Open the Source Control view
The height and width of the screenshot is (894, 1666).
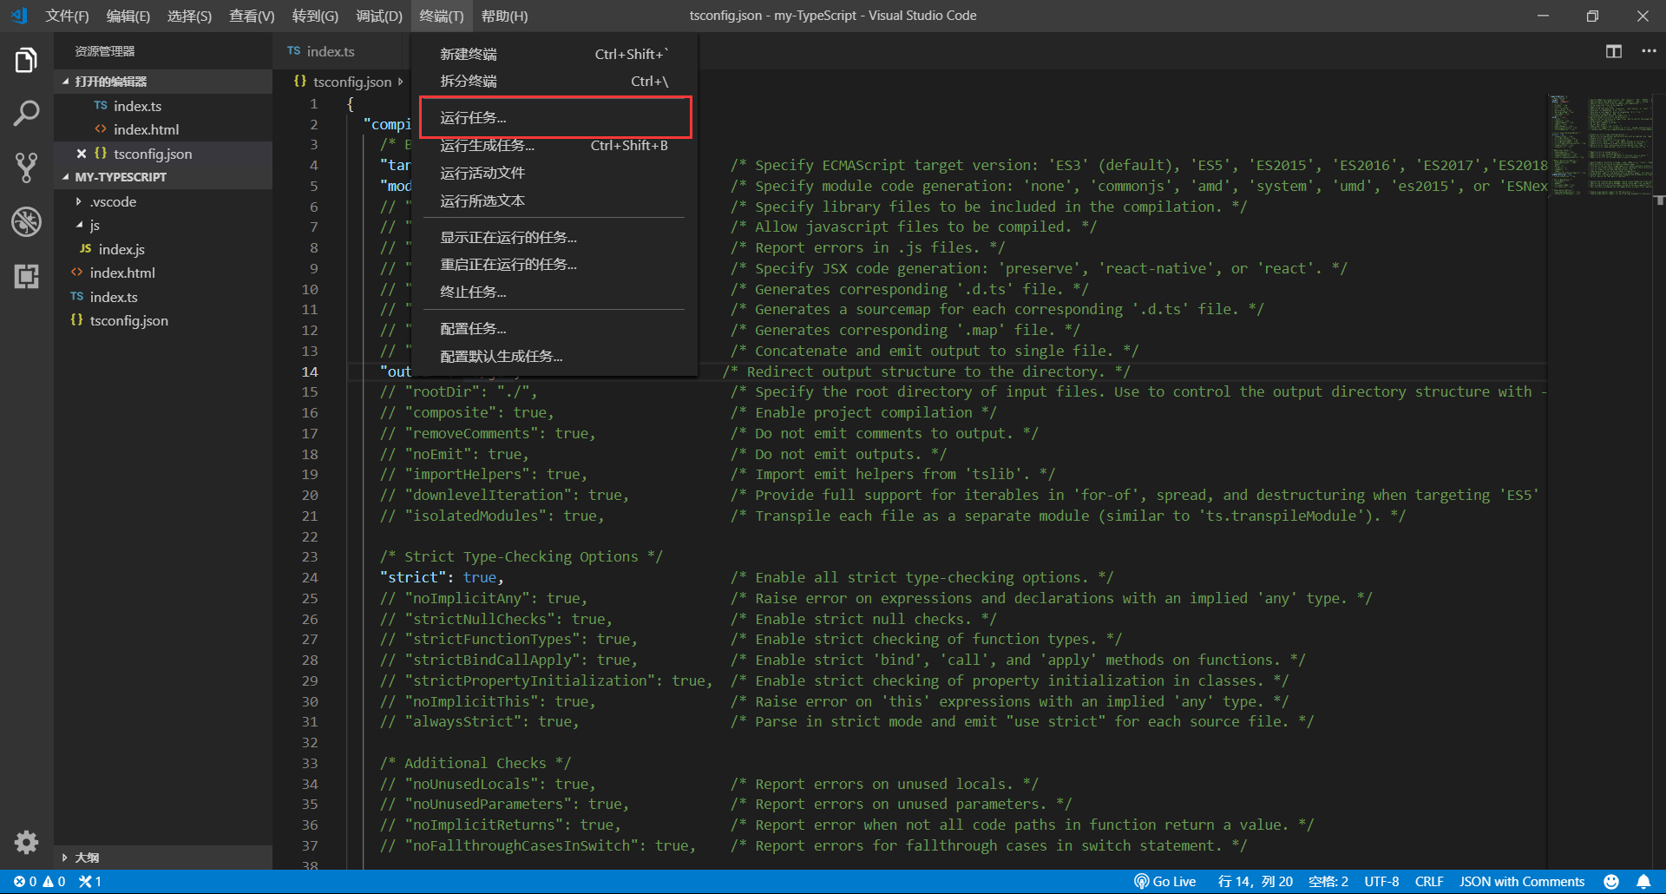[x=26, y=168]
